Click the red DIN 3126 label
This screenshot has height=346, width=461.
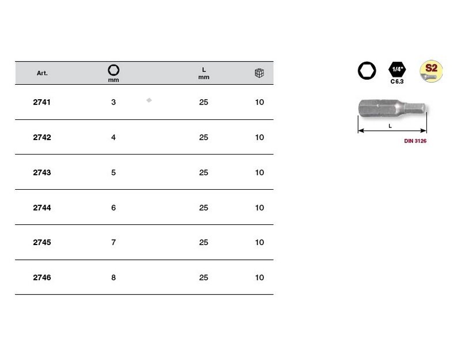415,141
